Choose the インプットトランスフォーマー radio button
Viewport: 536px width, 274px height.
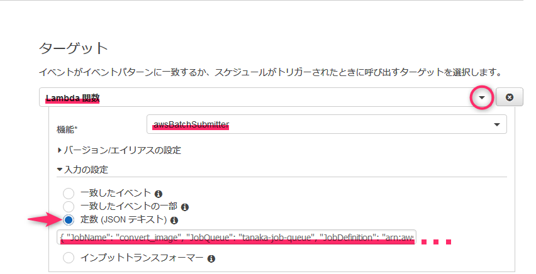(x=69, y=258)
